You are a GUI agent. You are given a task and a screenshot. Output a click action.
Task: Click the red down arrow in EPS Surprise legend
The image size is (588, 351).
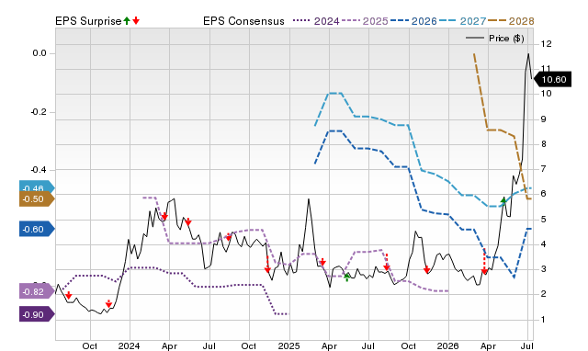point(136,21)
